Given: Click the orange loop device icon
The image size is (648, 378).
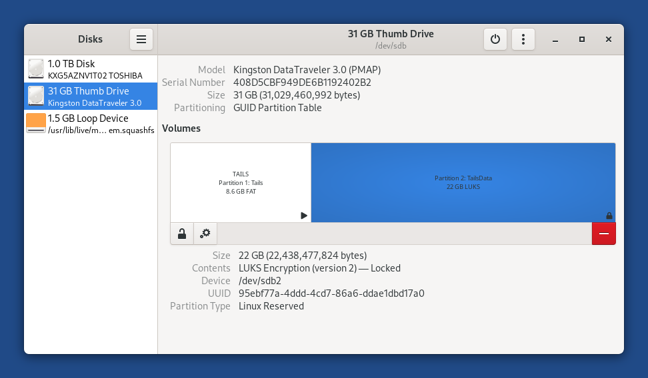Looking at the screenshot, I should [x=36, y=123].
